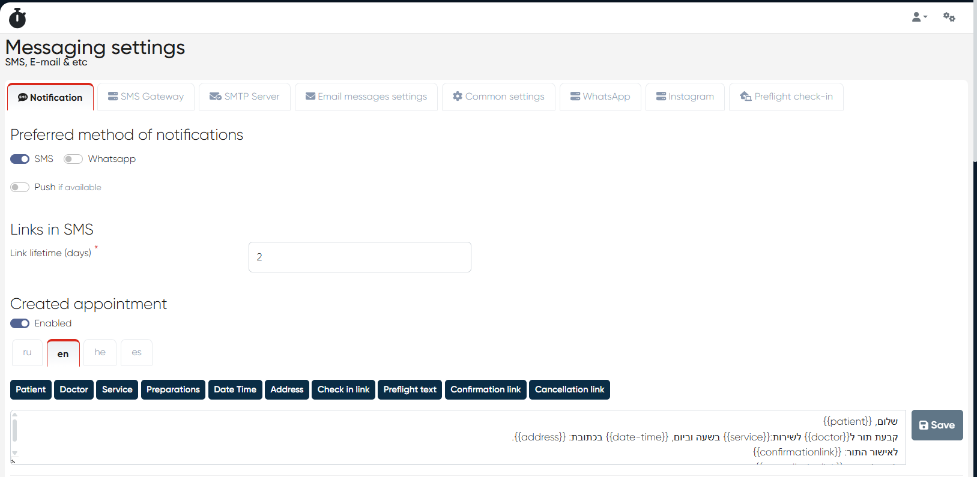Viewport: 977px width, 477px height.
Task: Save the appointment message template
Action: click(937, 425)
